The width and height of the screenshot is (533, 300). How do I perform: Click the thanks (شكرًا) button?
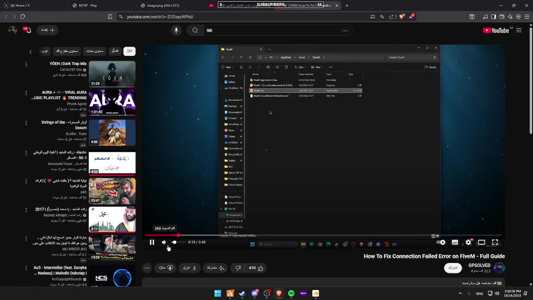point(166,268)
